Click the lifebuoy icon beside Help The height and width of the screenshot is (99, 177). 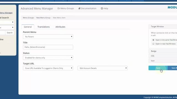point(102,9)
